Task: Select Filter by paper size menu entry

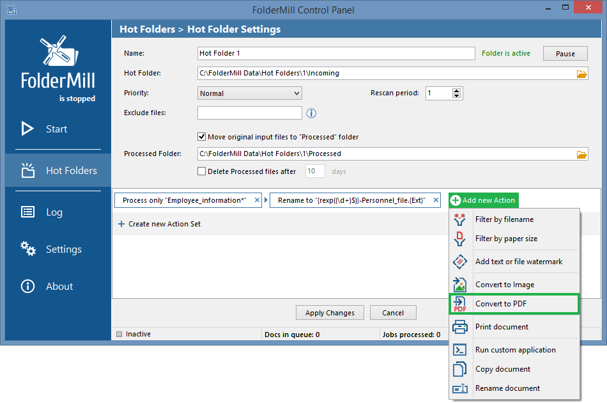Action: 514,239
